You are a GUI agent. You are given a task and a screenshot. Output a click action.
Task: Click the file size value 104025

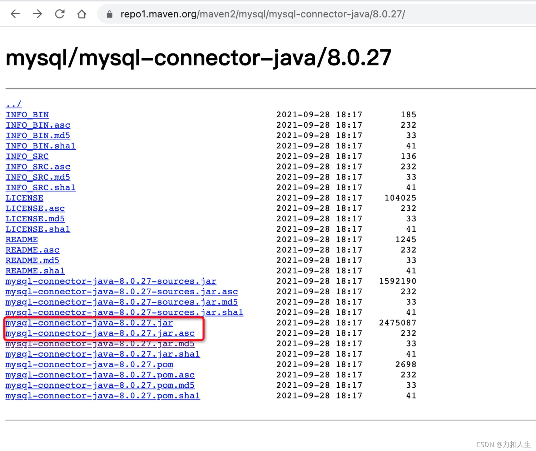401,198
